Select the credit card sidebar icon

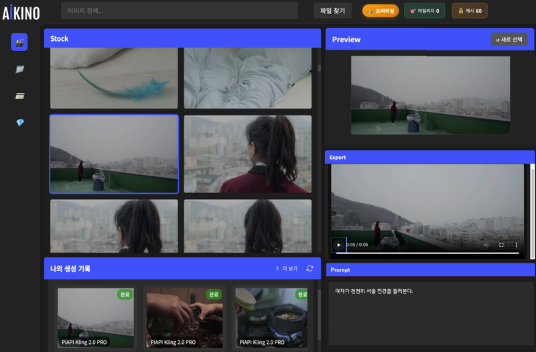tap(20, 96)
